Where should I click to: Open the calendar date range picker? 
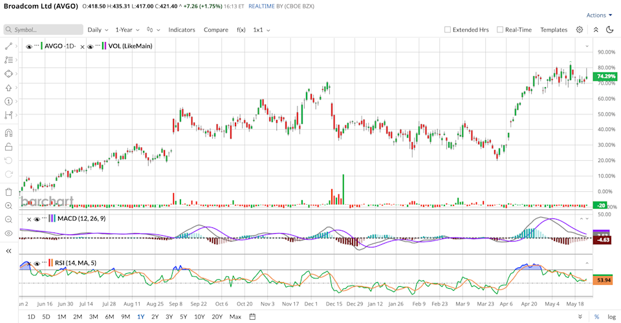252,317
